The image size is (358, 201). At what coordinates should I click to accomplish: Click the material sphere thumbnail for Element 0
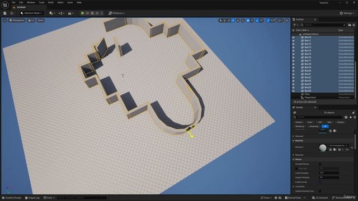pyautogui.click(x=323, y=147)
